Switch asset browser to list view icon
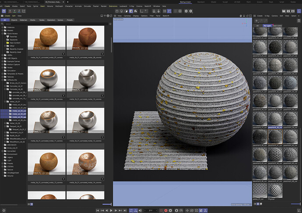The height and width of the screenshot is (213, 302). [x=29, y=204]
